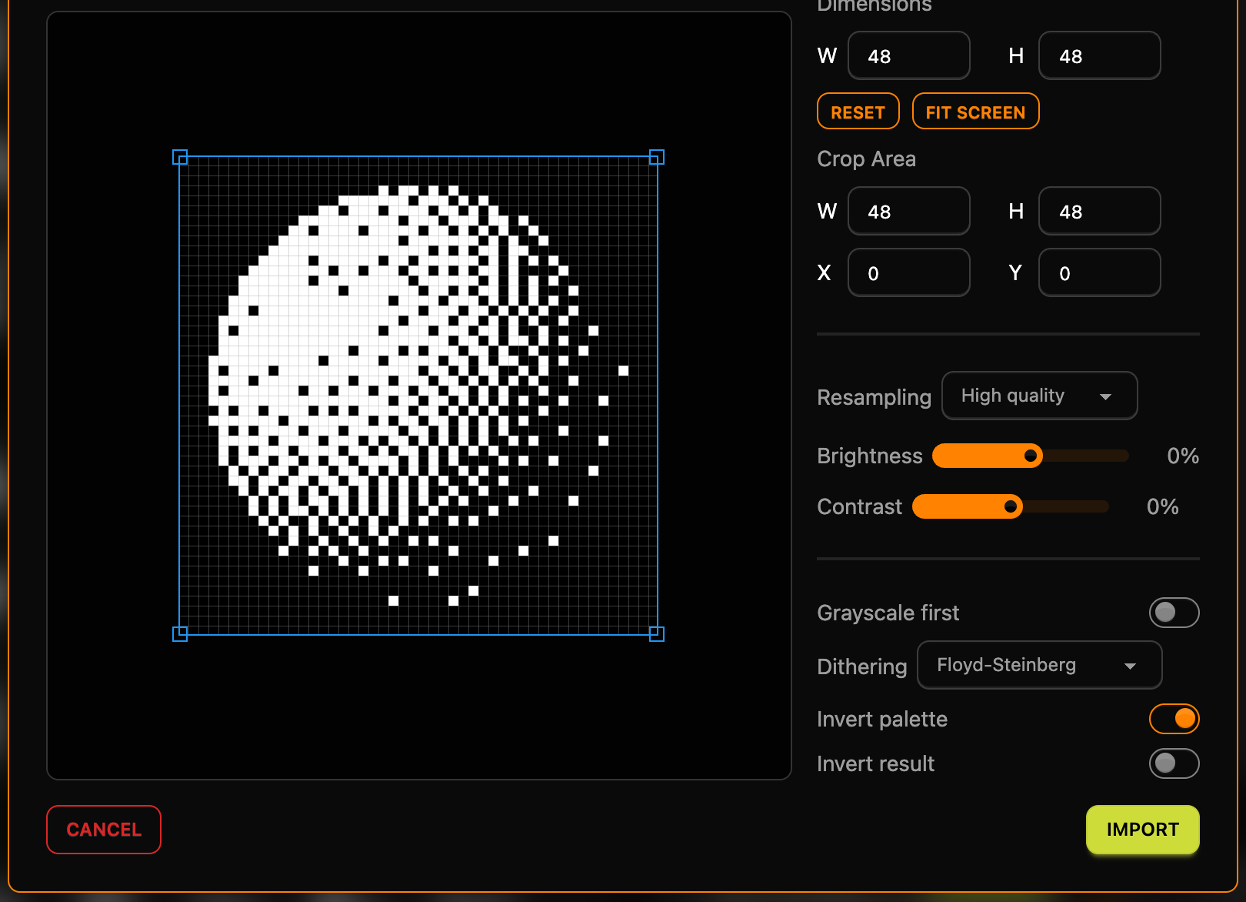The width and height of the screenshot is (1246, 902).
Task: Click the Contrast 0% value
Action: (1162, 506)
